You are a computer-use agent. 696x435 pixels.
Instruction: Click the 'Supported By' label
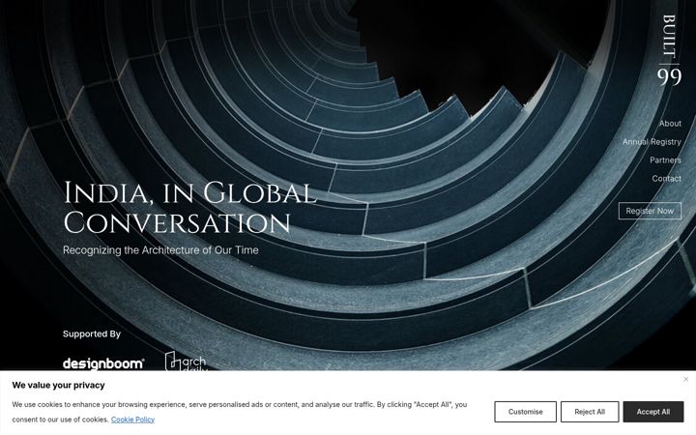[92, 333]
